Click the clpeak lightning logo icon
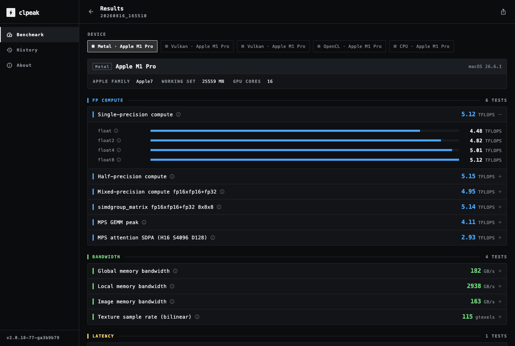515x346 pixels. pyautogui.click(x=11, y=12)
